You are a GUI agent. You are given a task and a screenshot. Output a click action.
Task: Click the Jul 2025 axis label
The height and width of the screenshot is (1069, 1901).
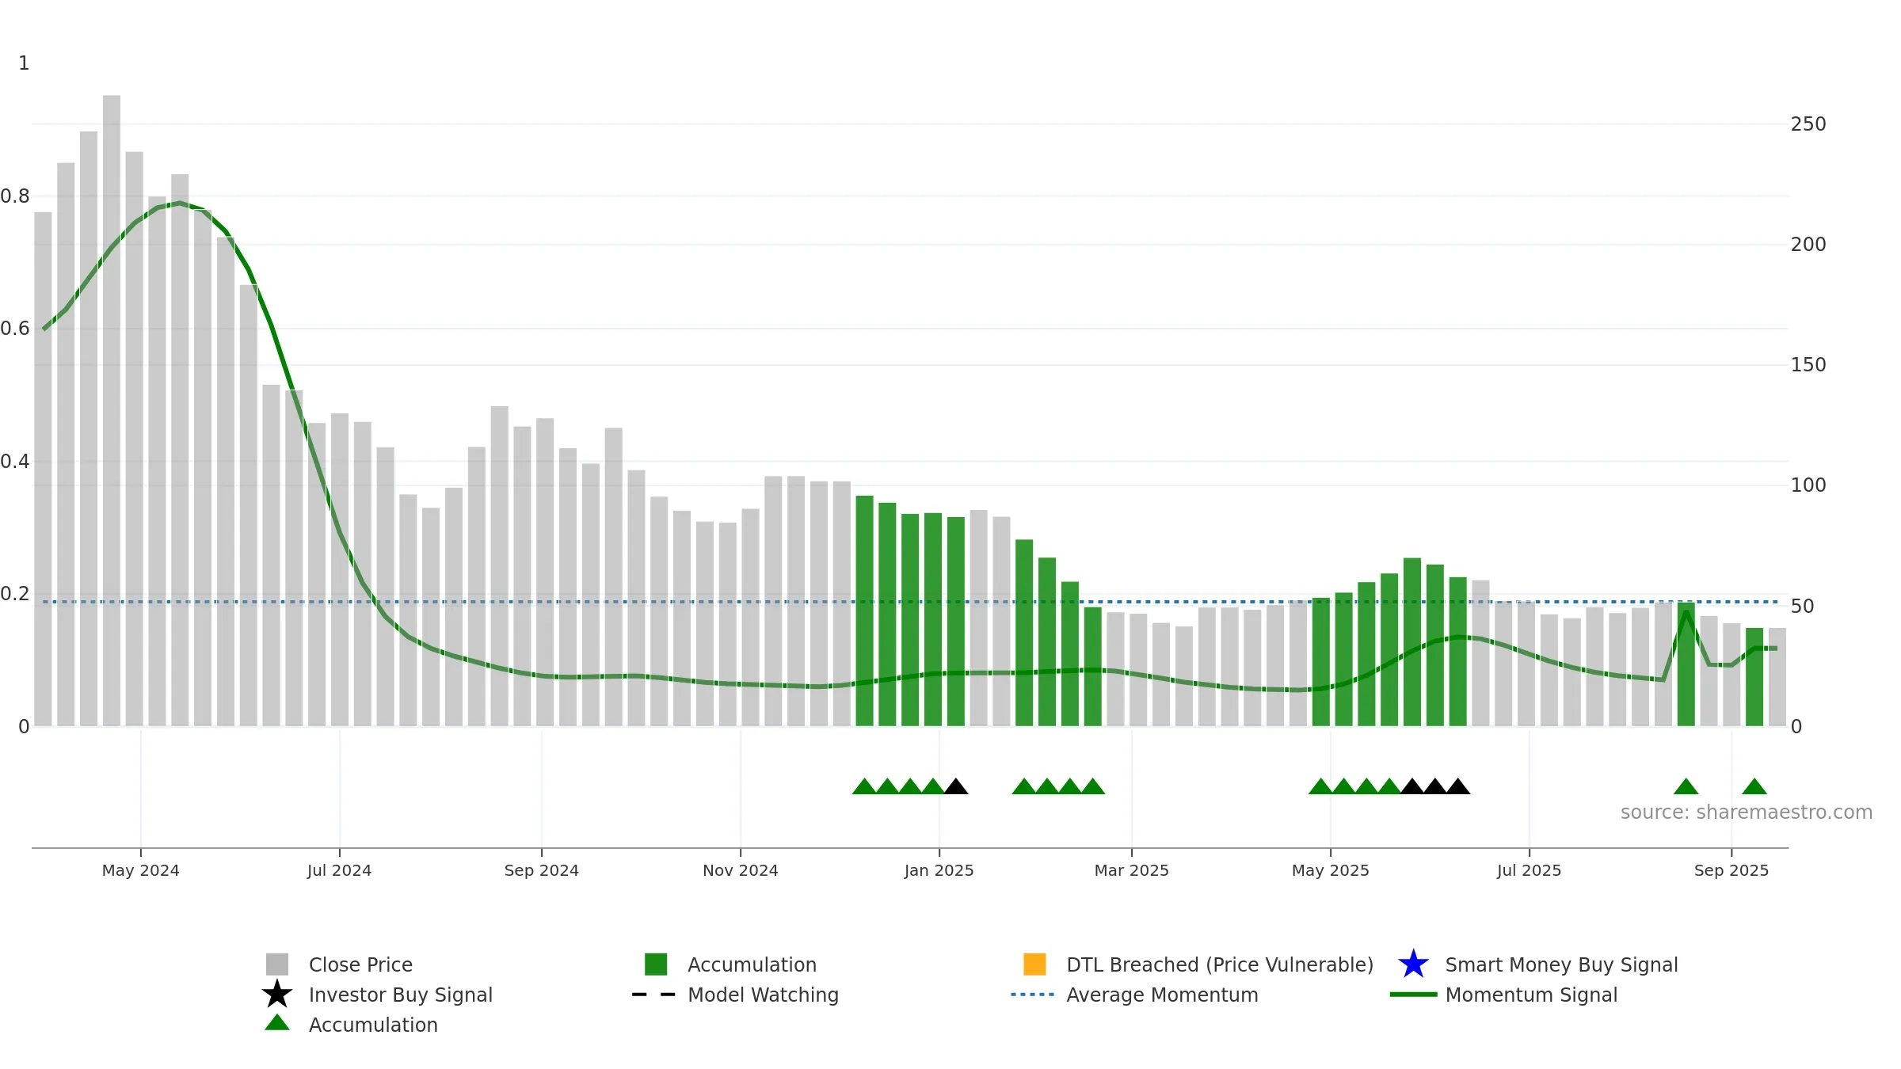pos(1530,870)
